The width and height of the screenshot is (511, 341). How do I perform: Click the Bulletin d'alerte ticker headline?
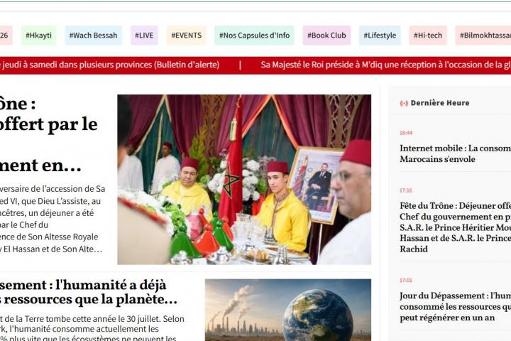110,65
